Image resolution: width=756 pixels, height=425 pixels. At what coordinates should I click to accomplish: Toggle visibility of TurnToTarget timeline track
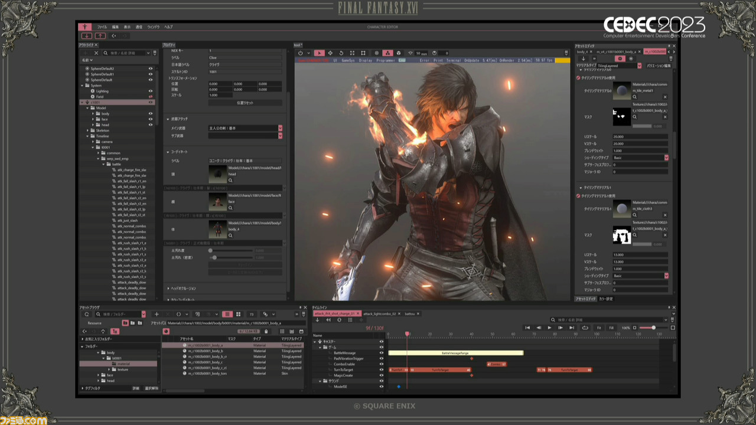(x=381, y=370)
